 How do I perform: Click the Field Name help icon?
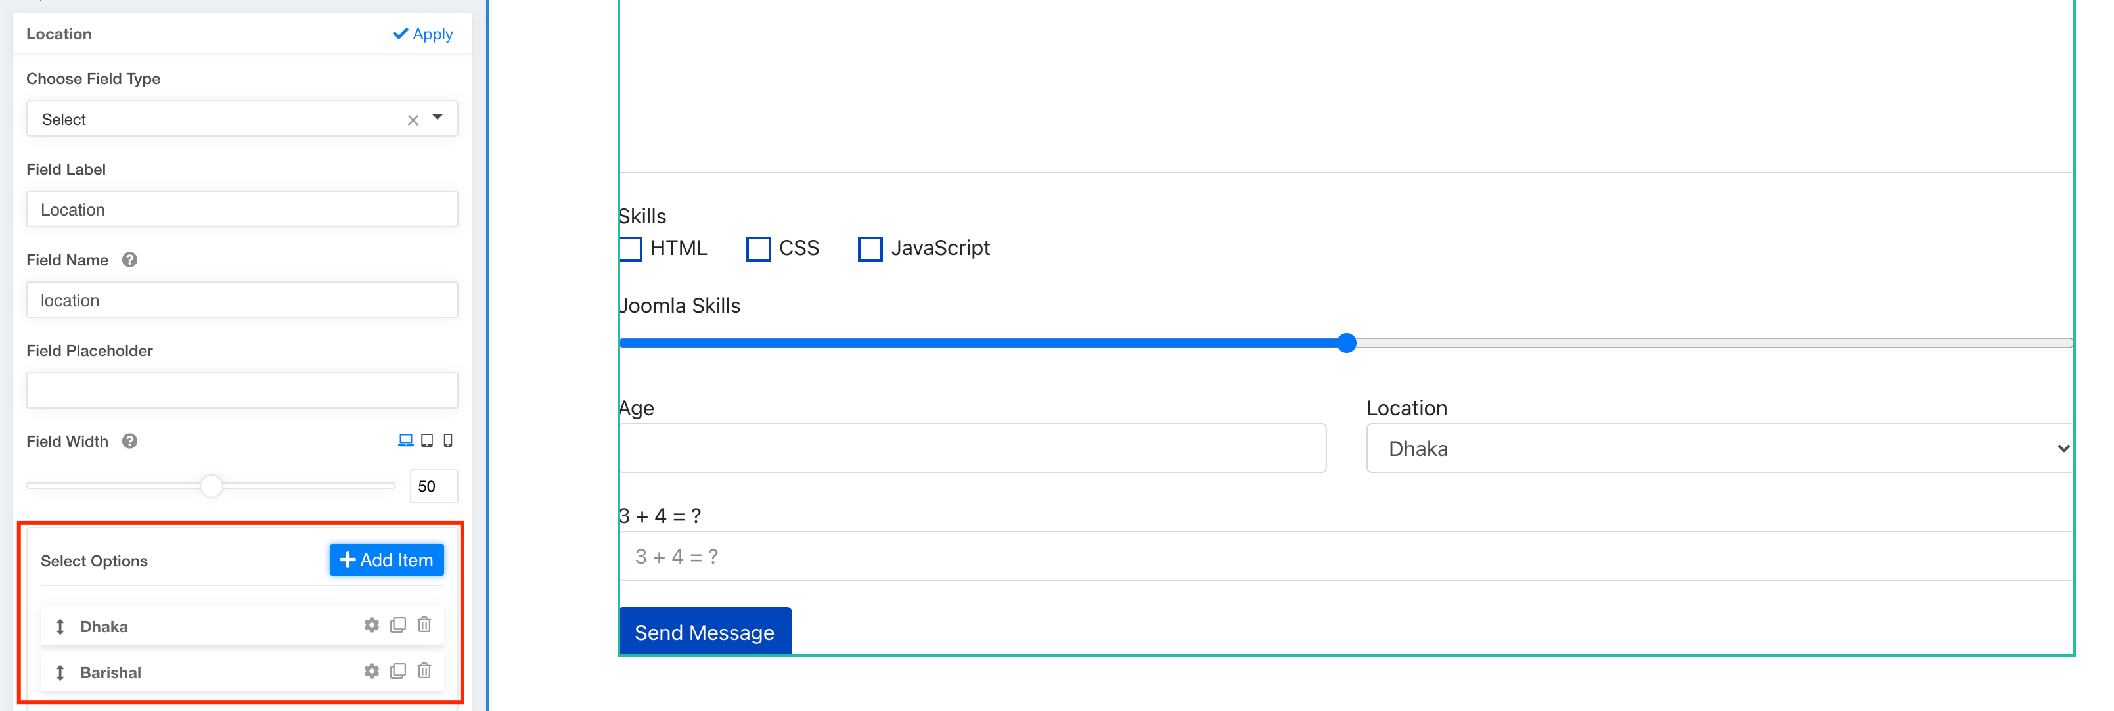click(129, 260)
